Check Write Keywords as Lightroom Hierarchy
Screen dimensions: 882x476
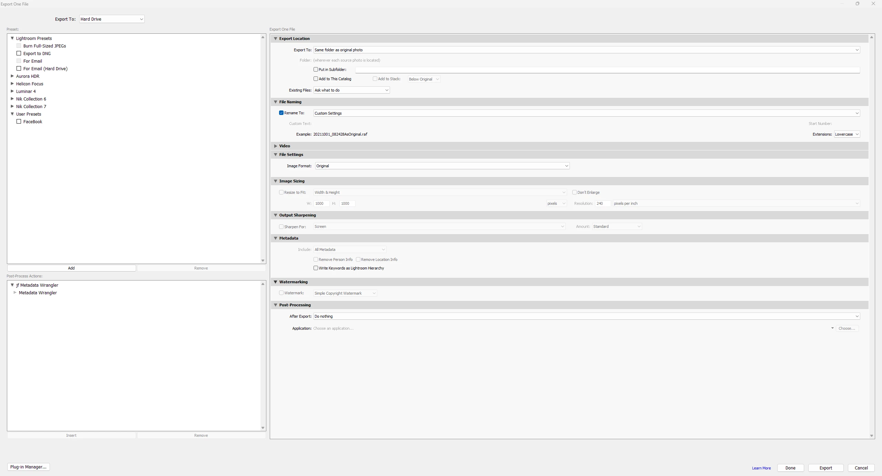click(x=316, y=268)
